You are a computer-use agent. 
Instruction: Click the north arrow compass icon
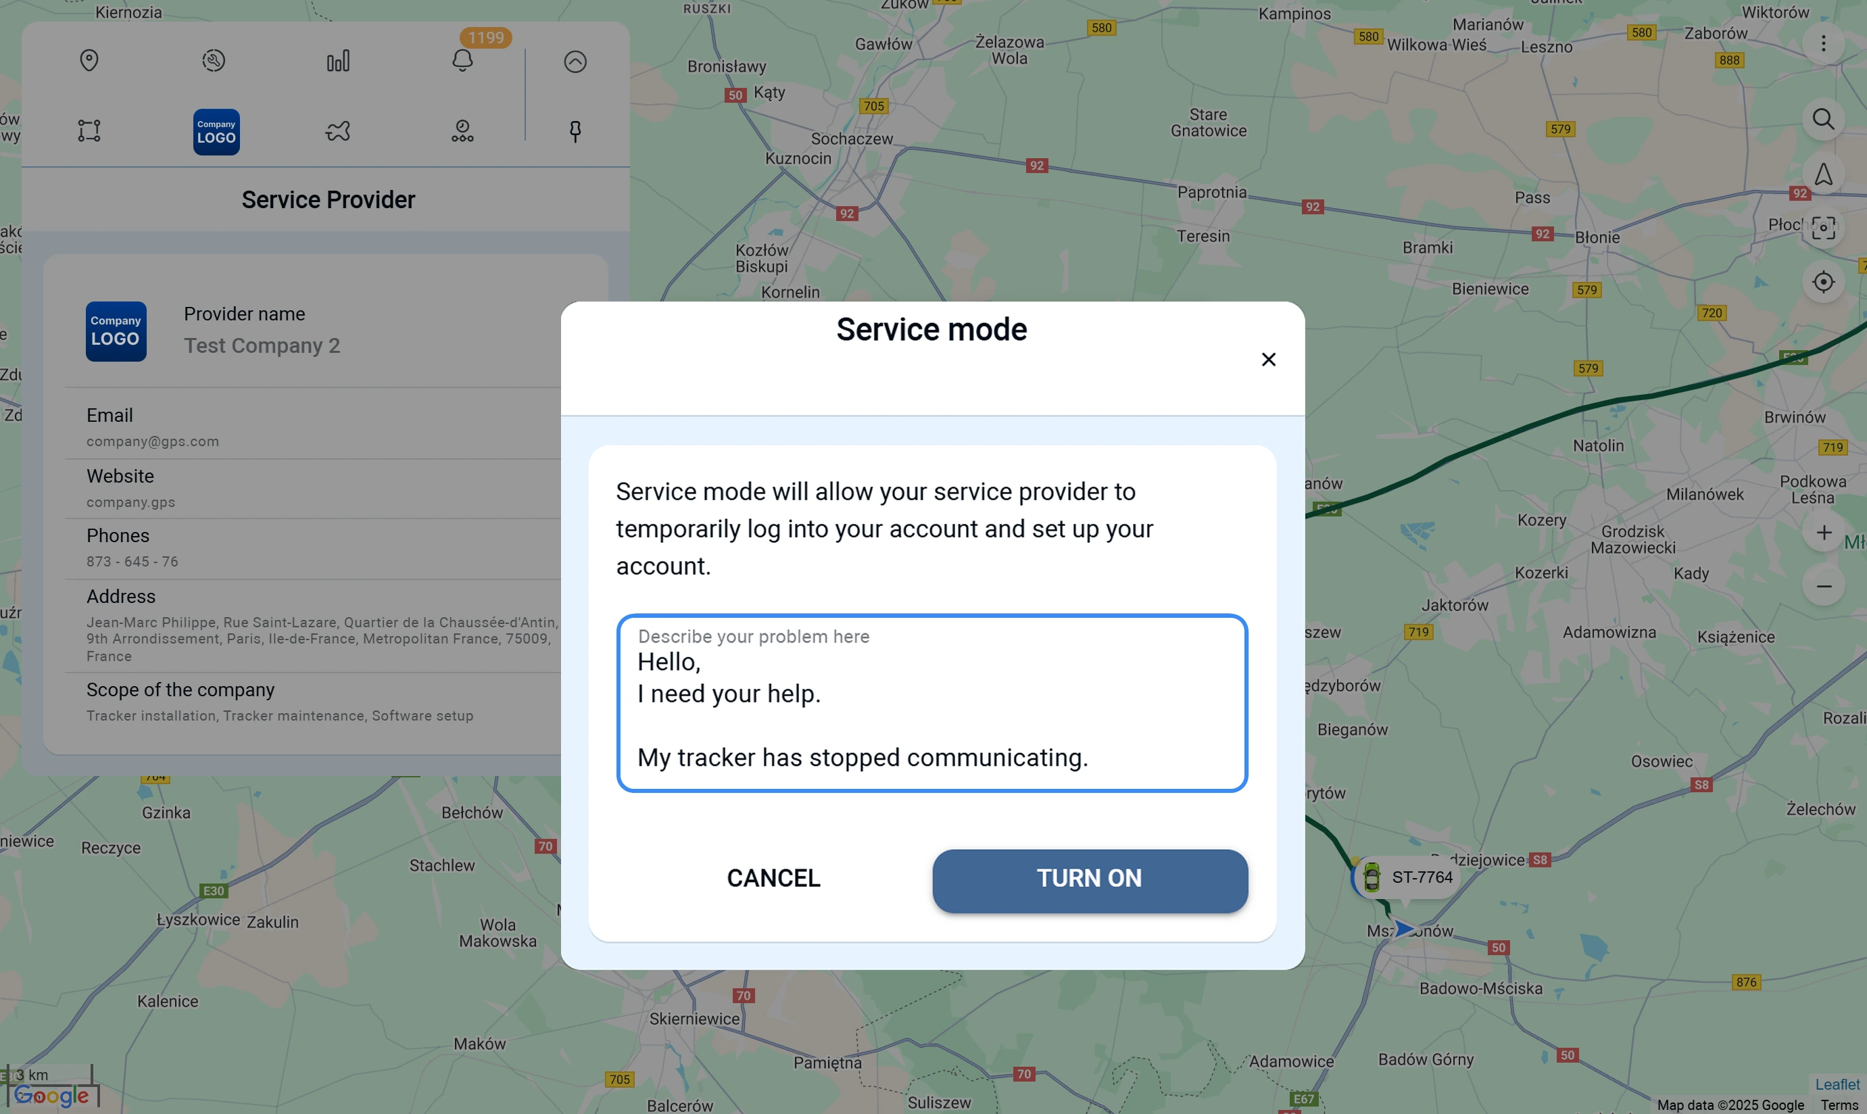[x=1822, y=174]
